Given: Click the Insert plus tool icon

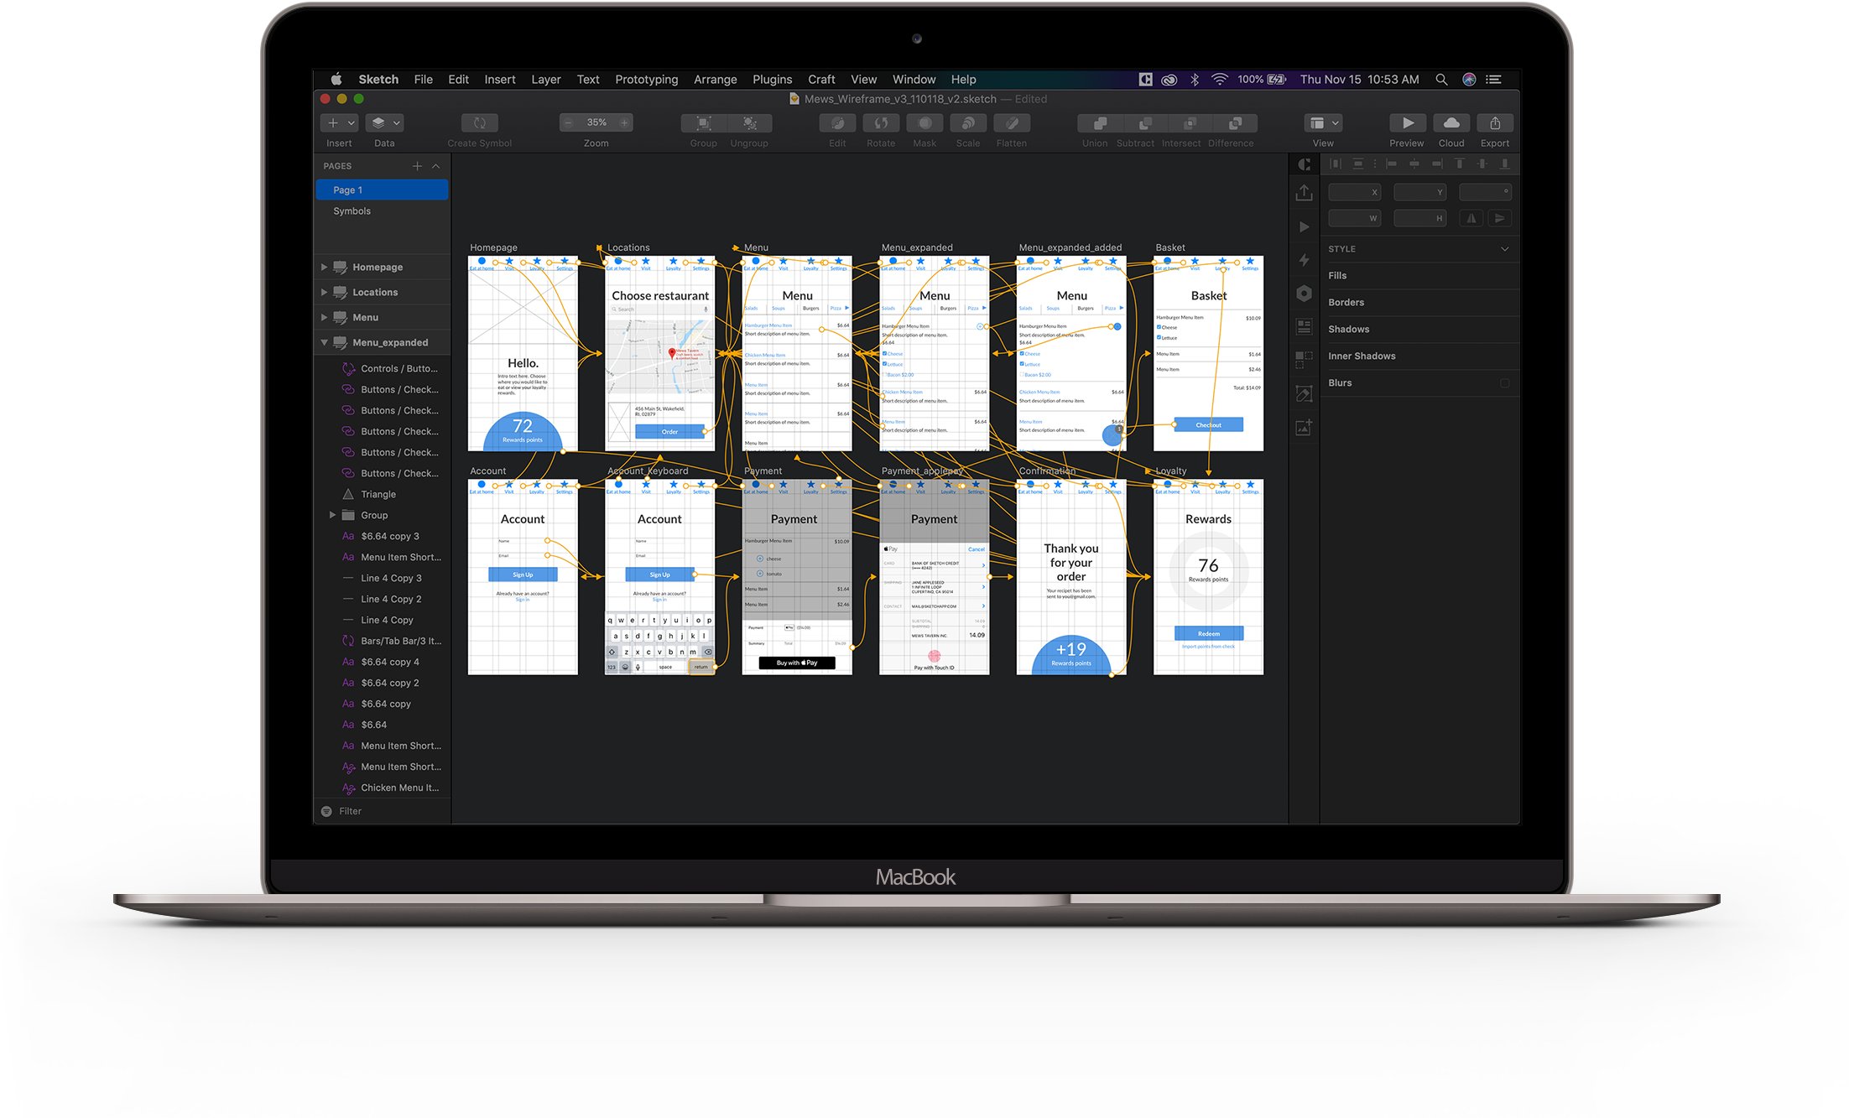Looking at the screenshot, I should (333, 123).
